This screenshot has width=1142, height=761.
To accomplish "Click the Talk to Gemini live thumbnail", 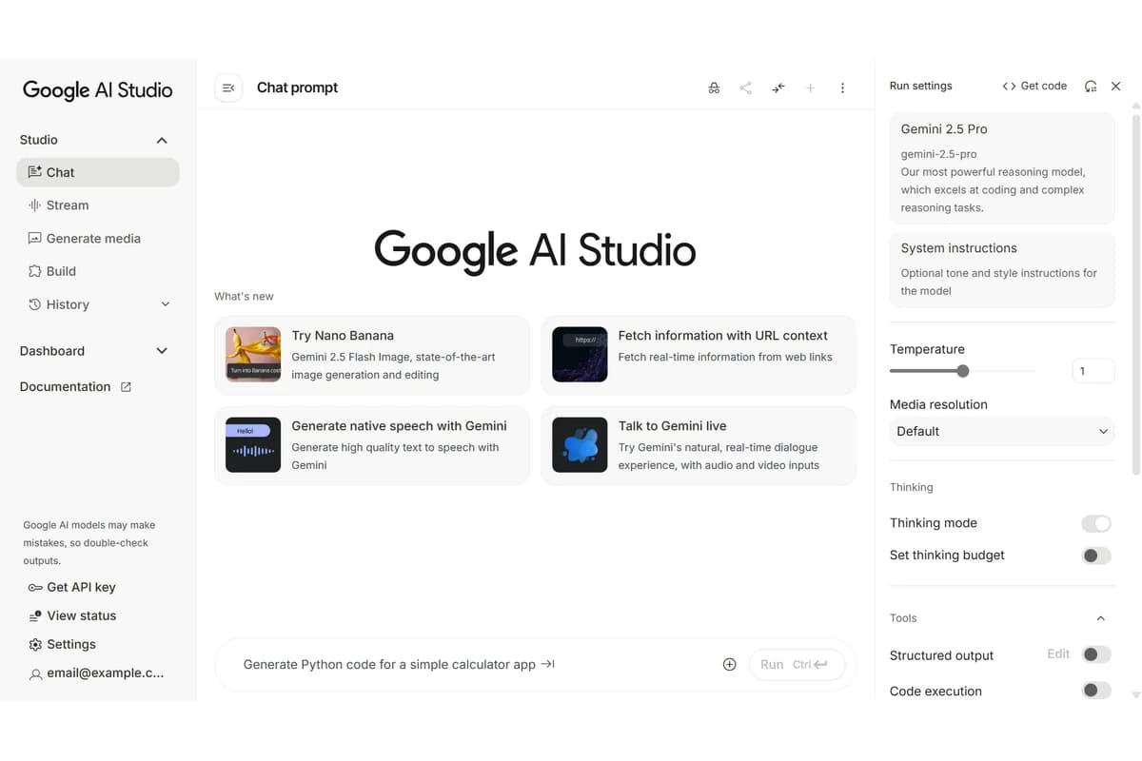I will (580, 444).
